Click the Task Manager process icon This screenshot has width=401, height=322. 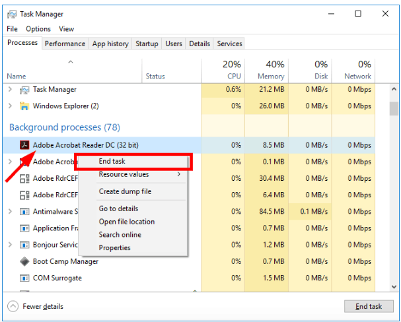coord(24,90)
